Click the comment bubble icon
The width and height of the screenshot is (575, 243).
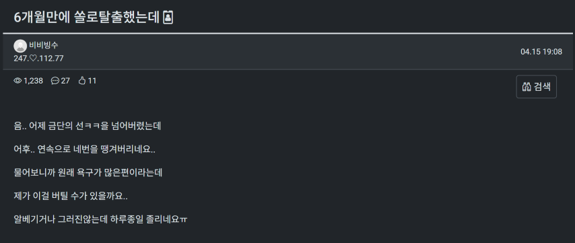click(55, 81)
